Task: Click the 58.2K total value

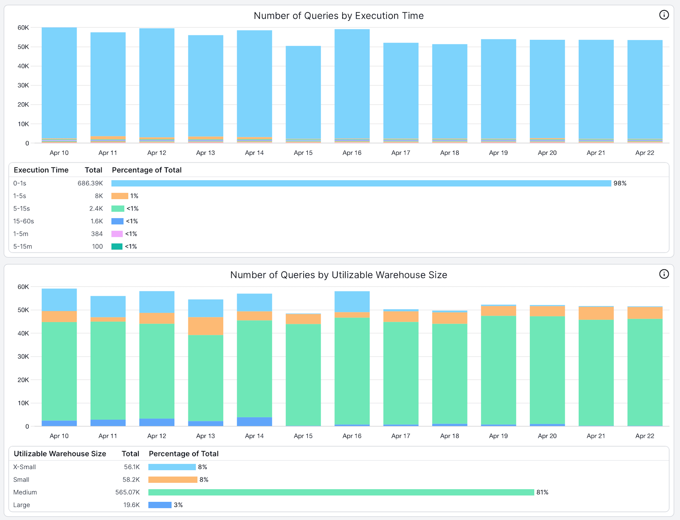Action: pyautogui.click(x=131, y=480)
